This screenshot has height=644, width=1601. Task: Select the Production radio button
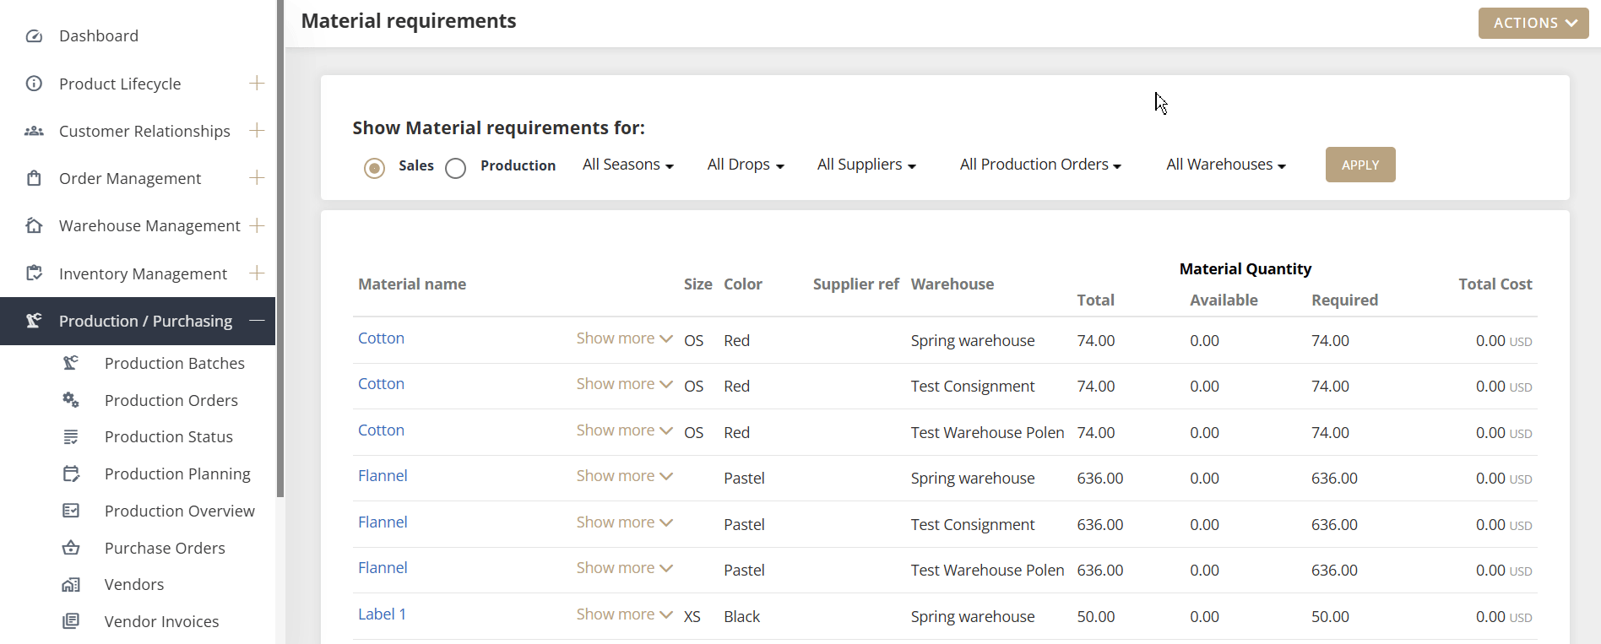point(456,168)
